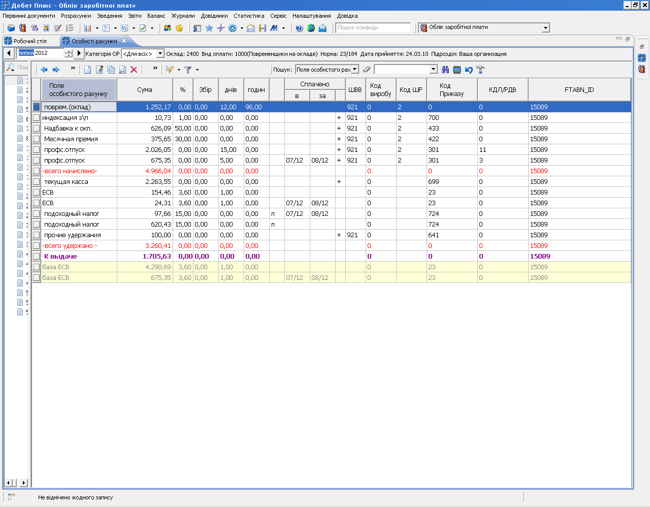This screenshot has width=650, height=507.
Task: Click the blue striped list view icon
Action: 457,70
